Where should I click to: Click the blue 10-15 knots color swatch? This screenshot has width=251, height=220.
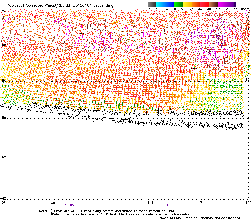click(x=170, y=4)
